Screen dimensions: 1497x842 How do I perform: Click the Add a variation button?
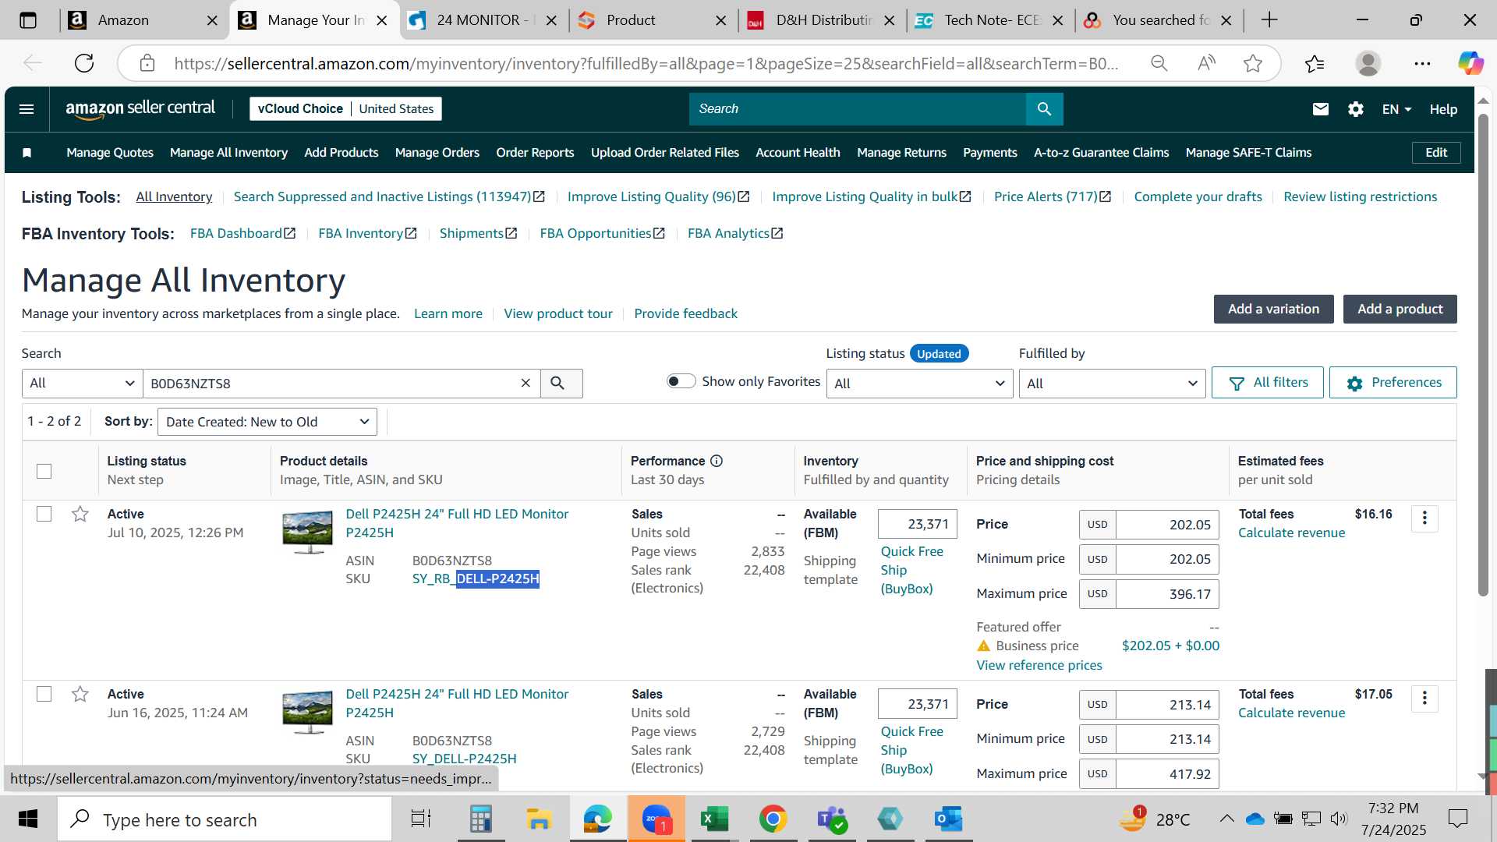click(x=1273, y=309)
